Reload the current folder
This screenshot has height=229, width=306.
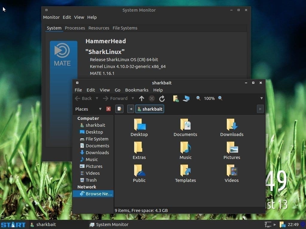tap(162, 98)
